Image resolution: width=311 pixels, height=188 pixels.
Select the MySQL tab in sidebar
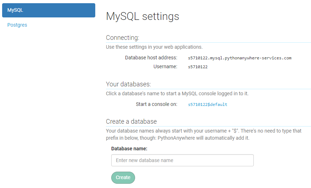49,10
